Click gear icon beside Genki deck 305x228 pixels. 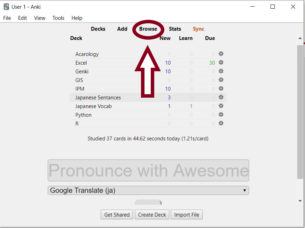coord(221,71)
